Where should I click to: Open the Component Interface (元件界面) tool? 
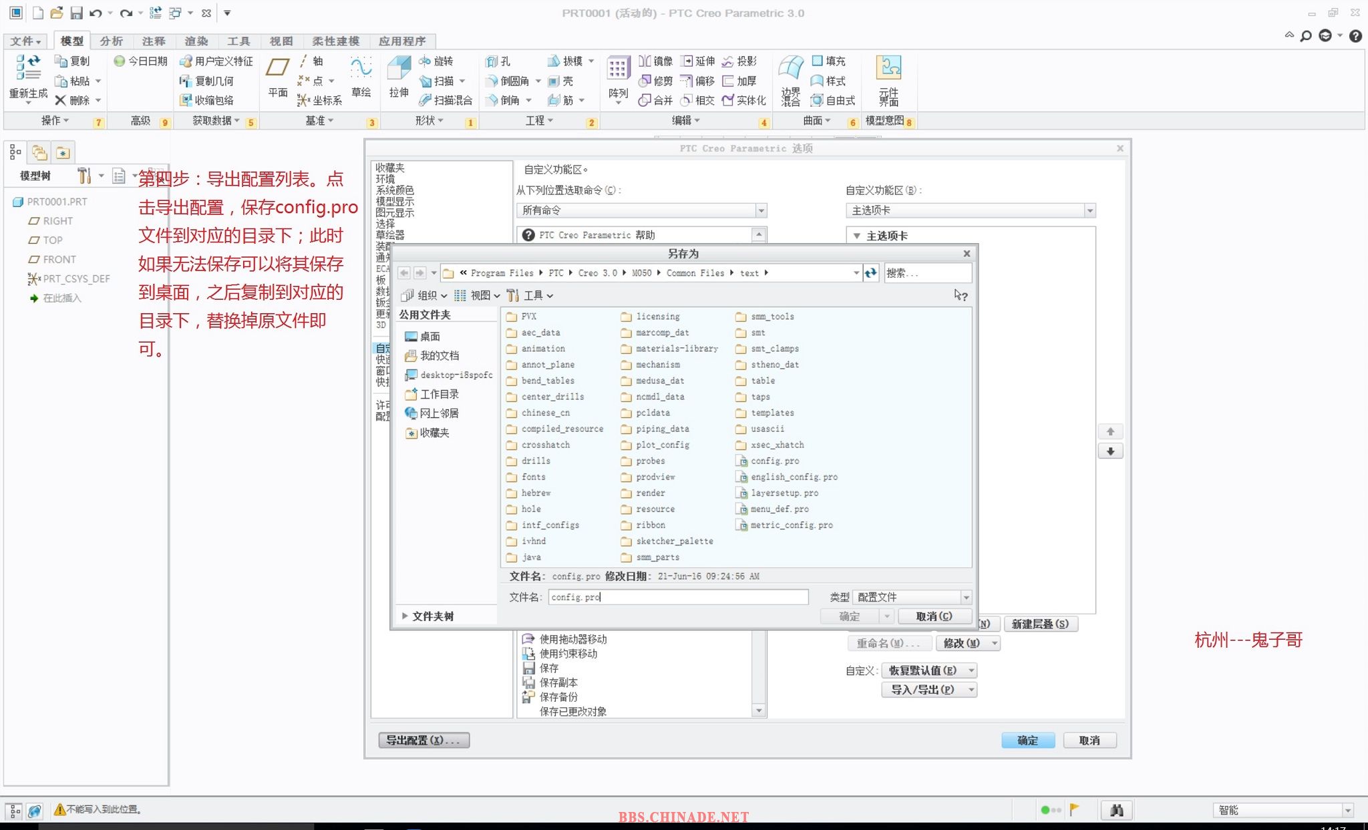(888, 80)
